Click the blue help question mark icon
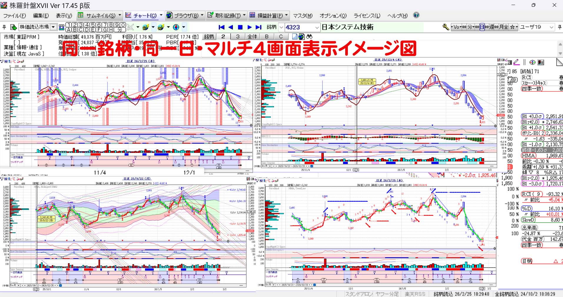The image size is (563, 297). (416, 15)
